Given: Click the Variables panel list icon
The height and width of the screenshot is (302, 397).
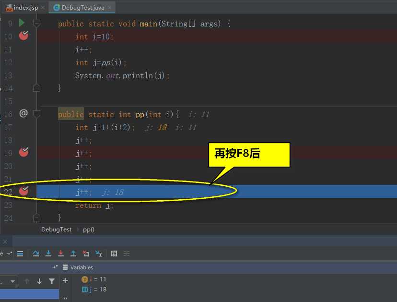Looking at the screenshot, I should (65, 267).
